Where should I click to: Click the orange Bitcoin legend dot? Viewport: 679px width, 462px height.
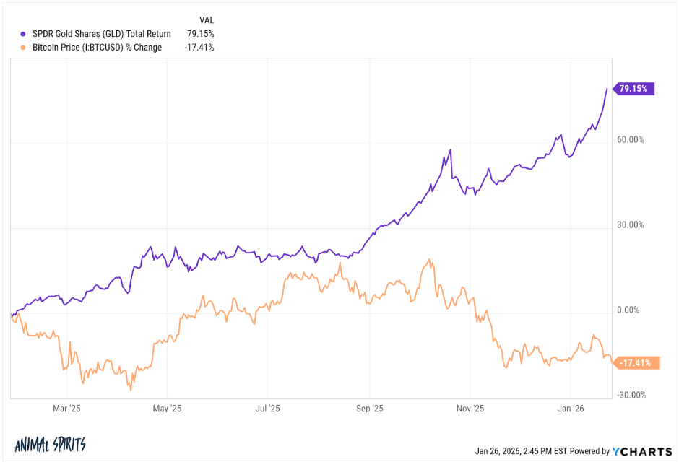[x=23, y=48]
